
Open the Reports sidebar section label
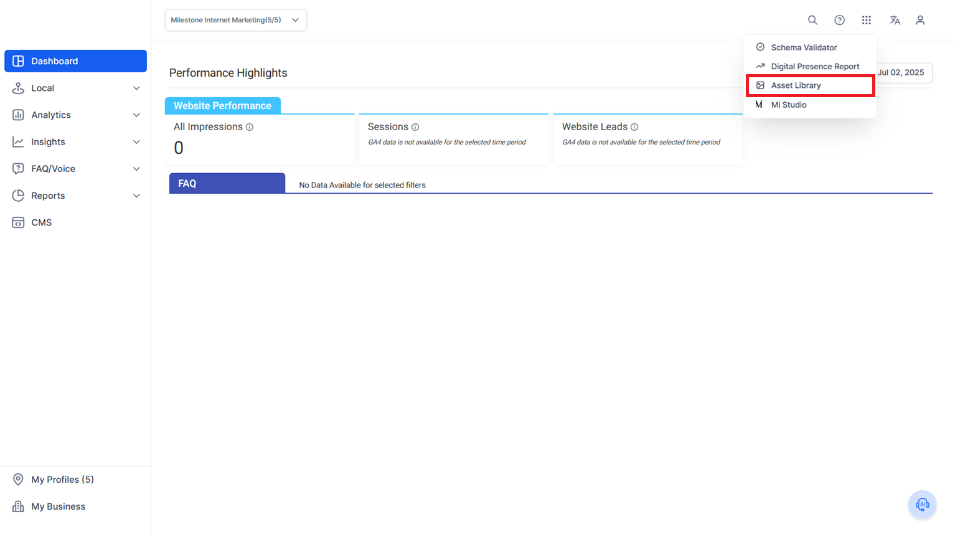(48, 196)
